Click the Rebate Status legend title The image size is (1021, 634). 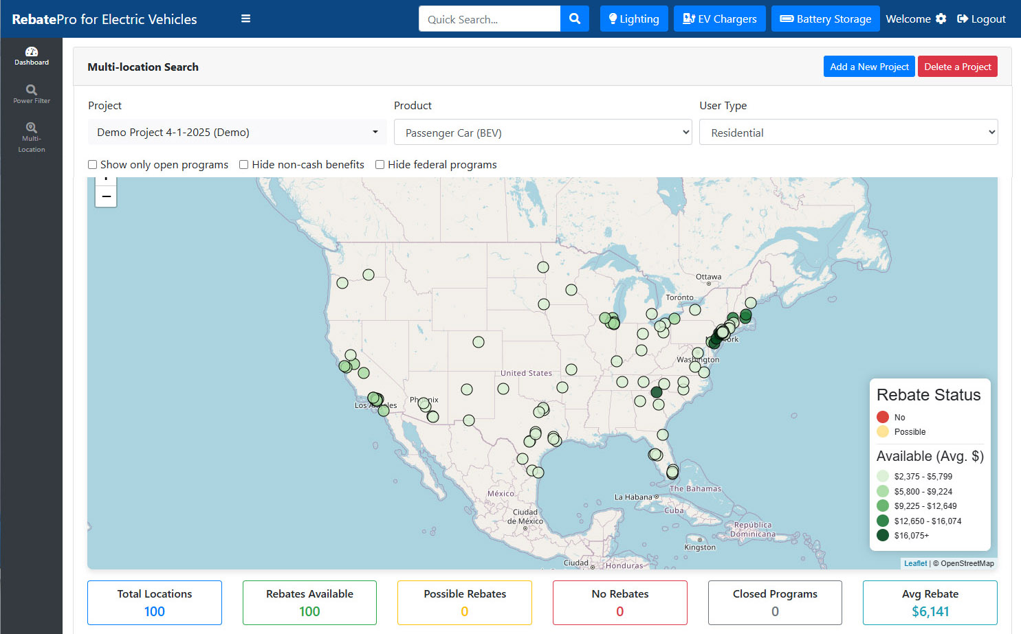pos(929,395)
